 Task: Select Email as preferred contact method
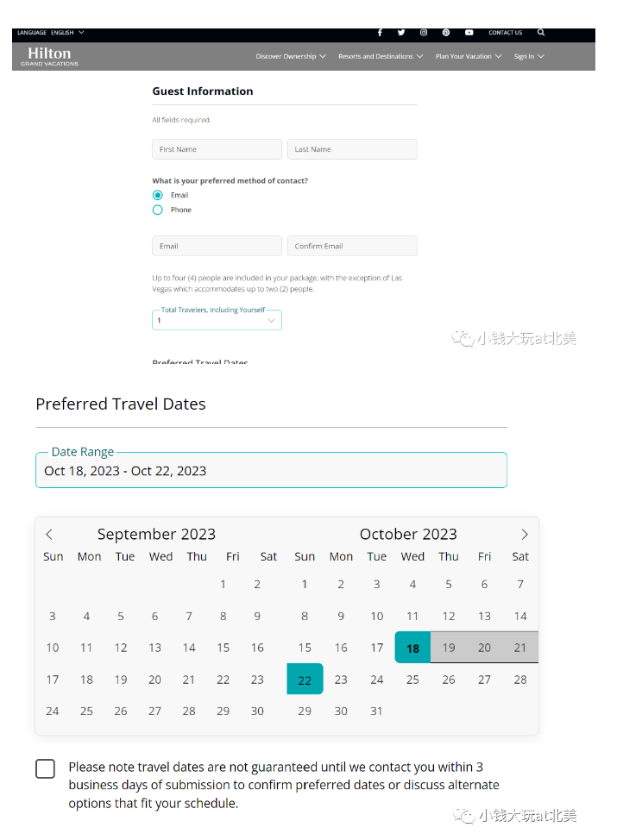pos(158,195)
